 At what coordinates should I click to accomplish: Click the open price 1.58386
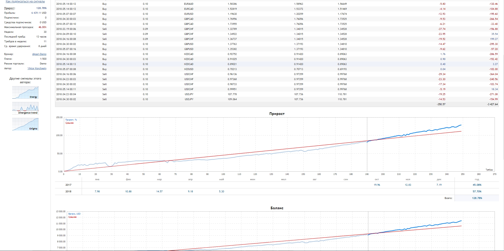click(232, 4)
